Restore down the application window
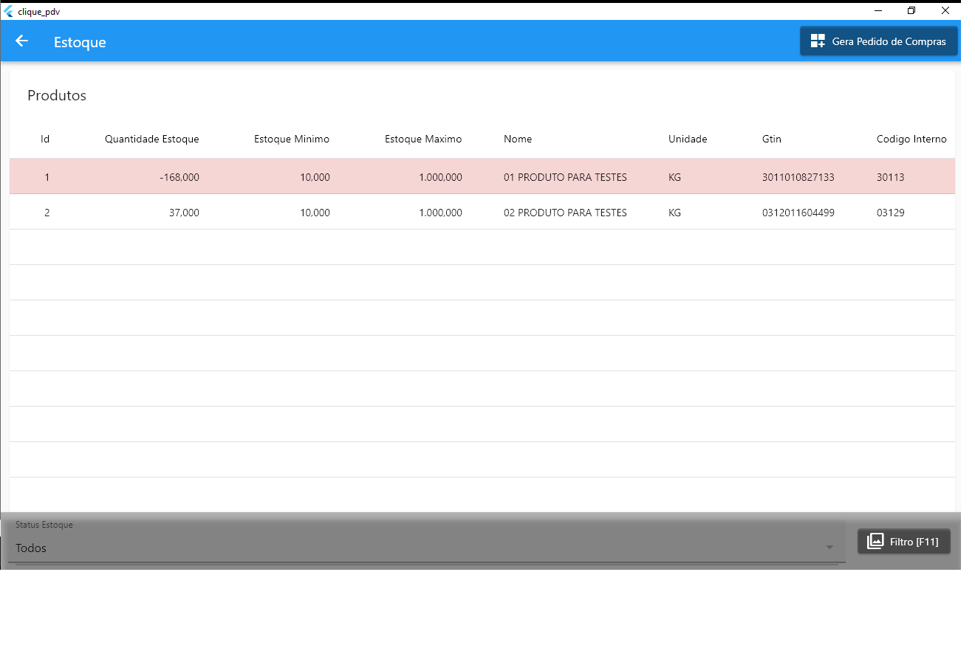The width and height of the screenshot is (975, 648). (x=911, y=11)
